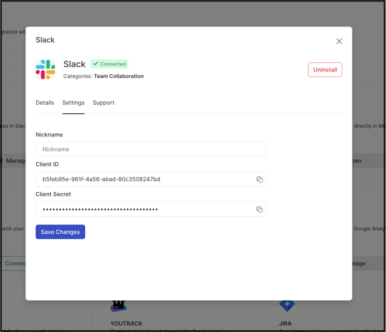
Task: Select the Settings tab
Action: click(73, 103)
